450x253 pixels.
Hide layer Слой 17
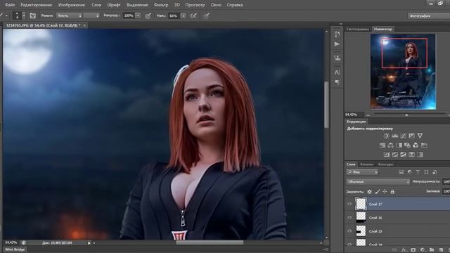pos(349,204)
